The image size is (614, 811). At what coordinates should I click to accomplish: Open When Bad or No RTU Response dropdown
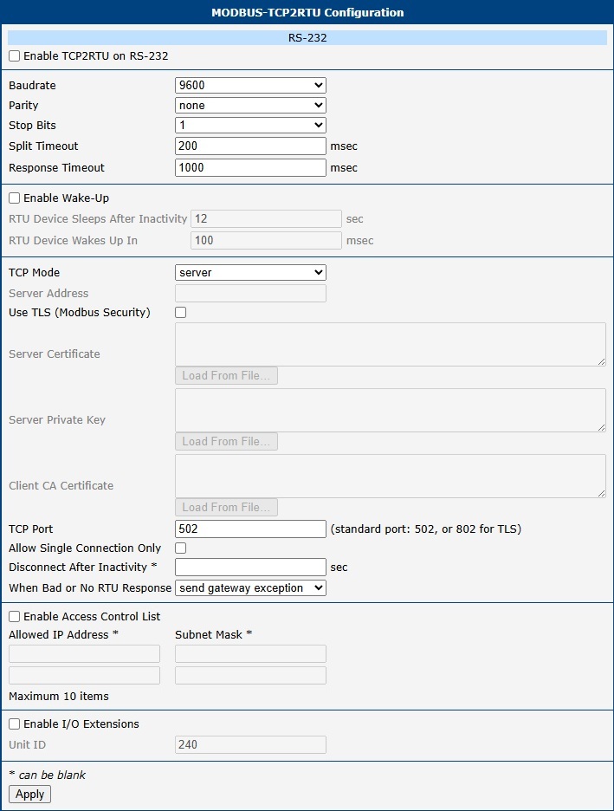click(x=250, y=588)
